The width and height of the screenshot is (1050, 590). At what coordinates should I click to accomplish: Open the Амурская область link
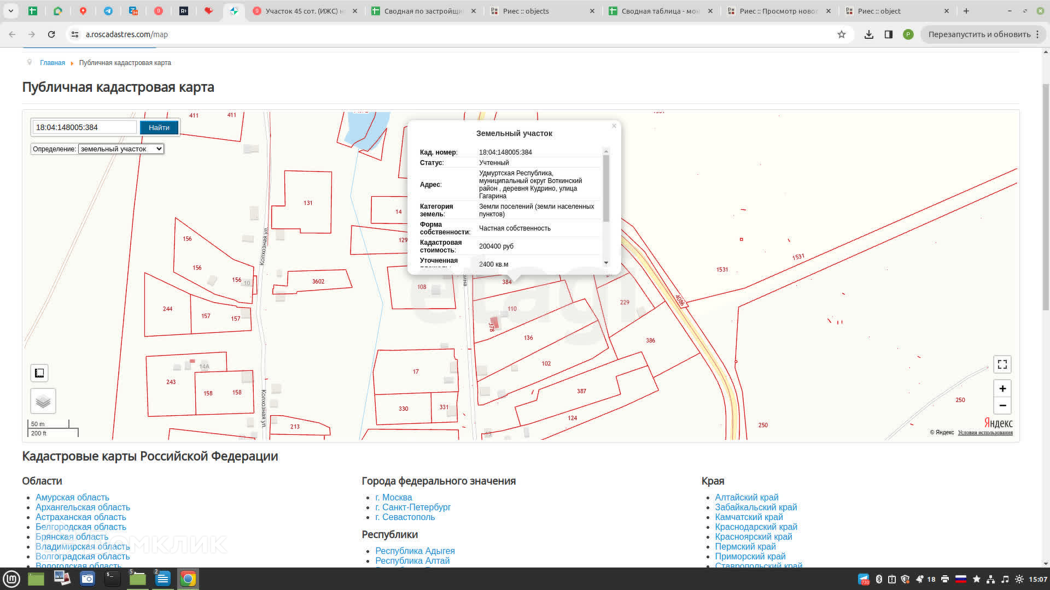(x=72, y=497)
